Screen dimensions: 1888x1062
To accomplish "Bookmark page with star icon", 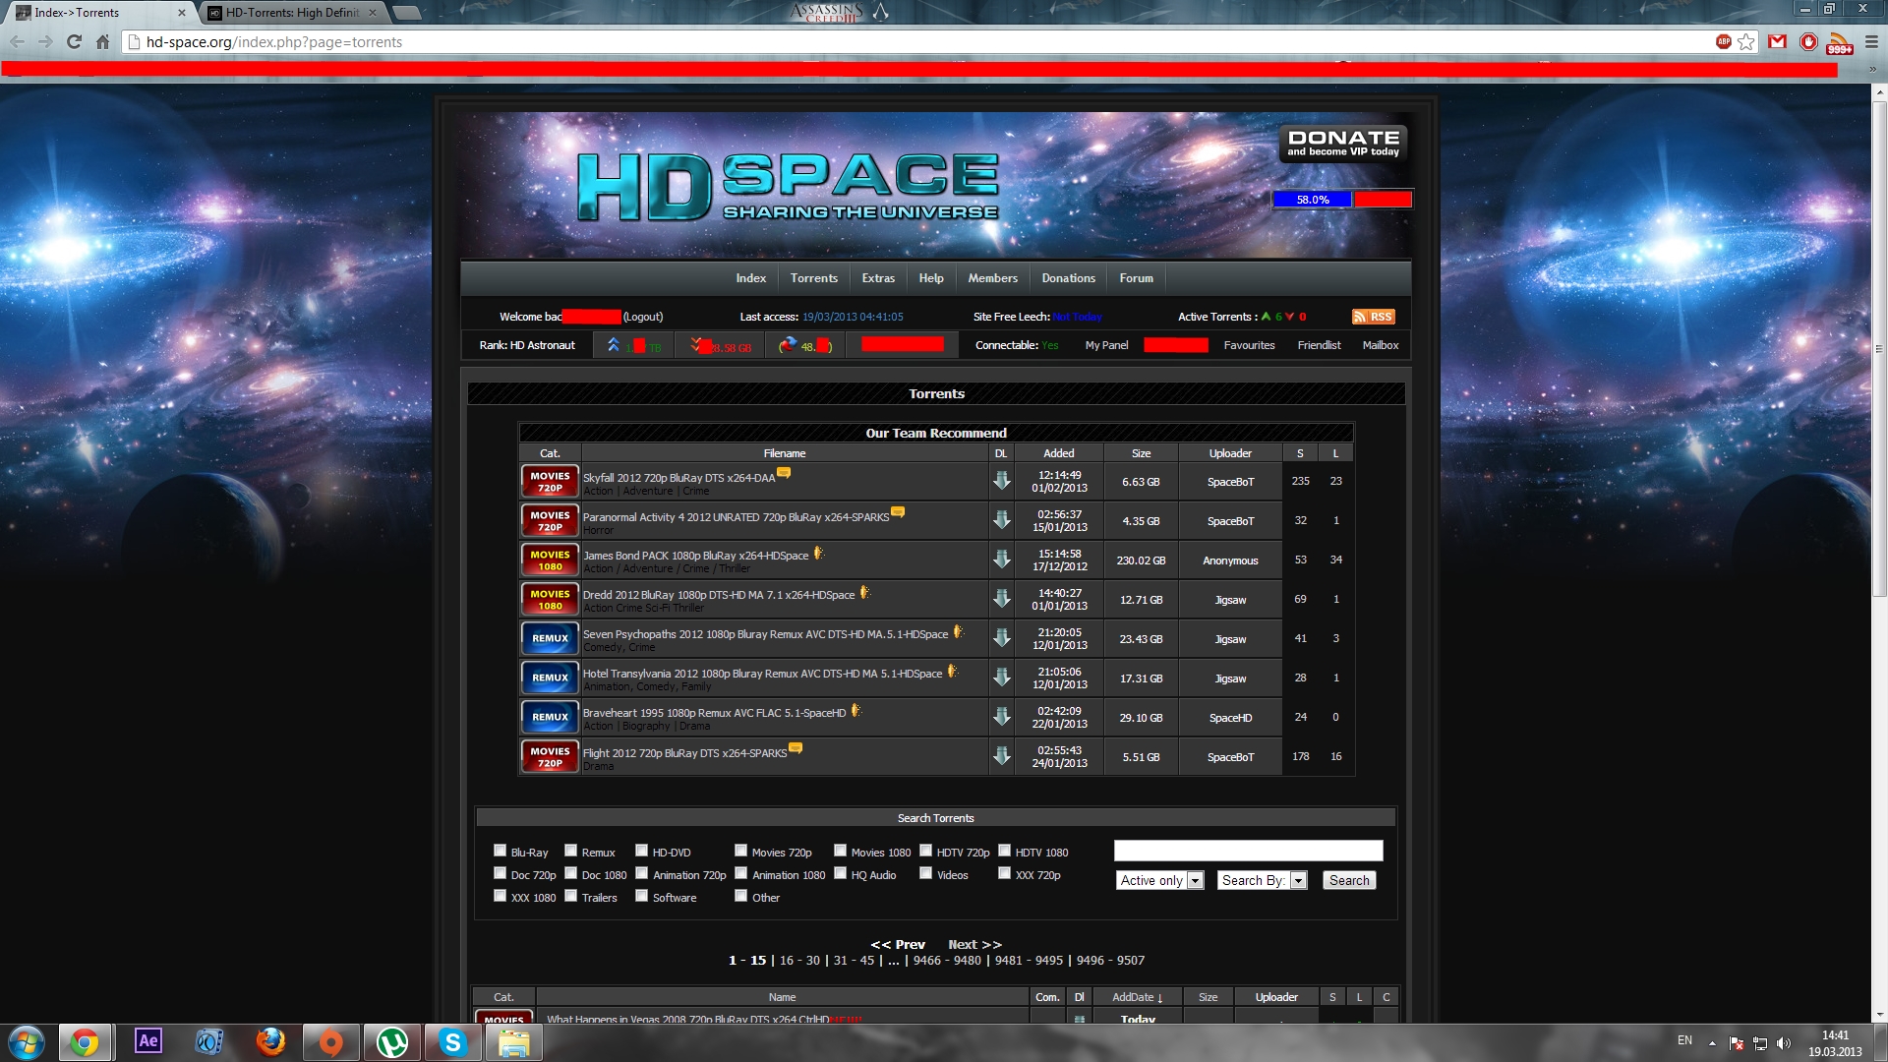I will coord(1746,42).
